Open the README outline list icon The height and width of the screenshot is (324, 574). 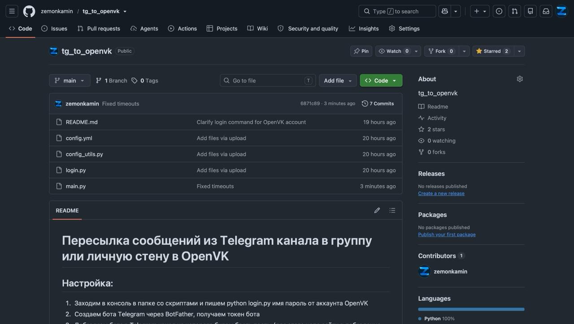coord(392,210)
